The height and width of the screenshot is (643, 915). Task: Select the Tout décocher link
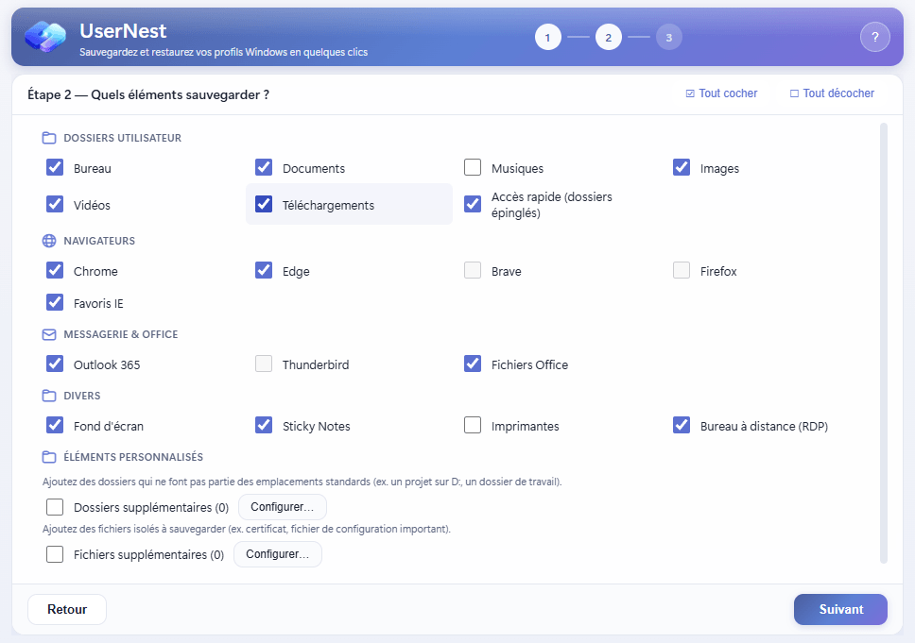click(839, 93)
